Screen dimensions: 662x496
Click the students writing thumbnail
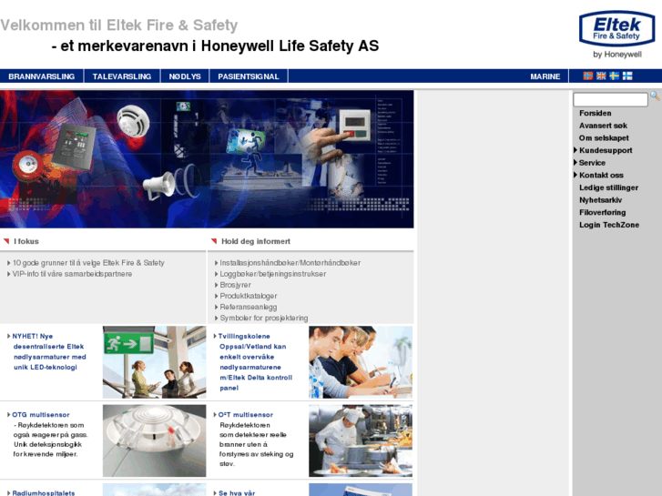pos(360,362)
